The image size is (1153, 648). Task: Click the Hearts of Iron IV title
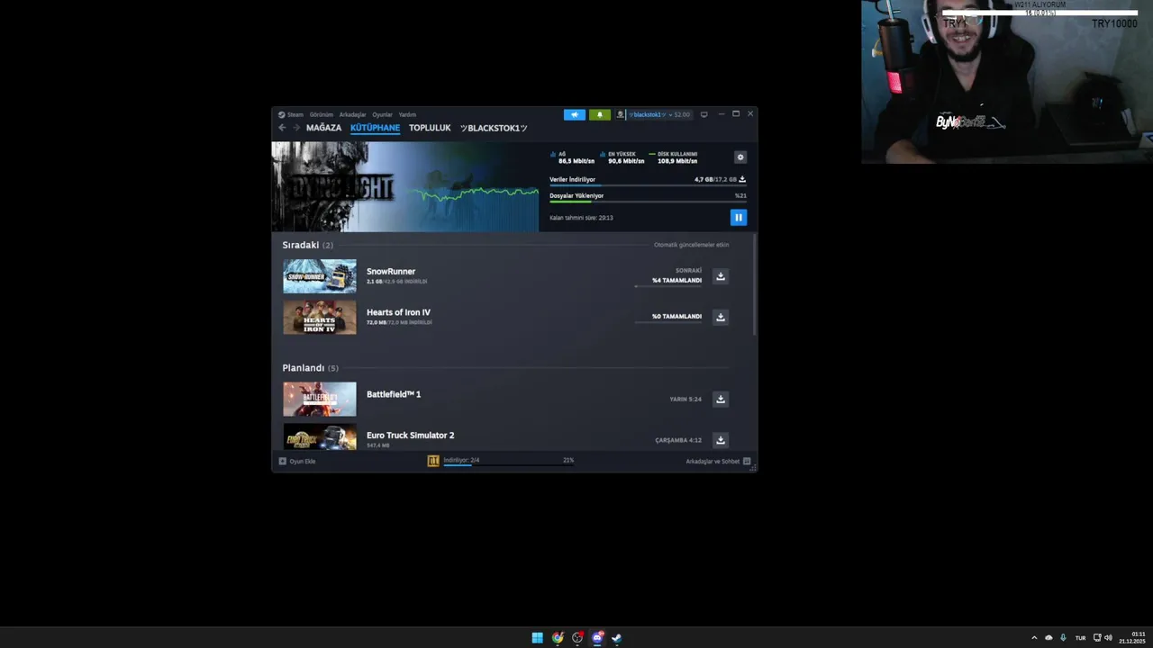398,312
